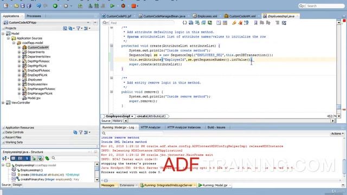Screen dimensions: 347x195
Task: Open the Extensions tab in bottom bar
Action: coord(127,185)
